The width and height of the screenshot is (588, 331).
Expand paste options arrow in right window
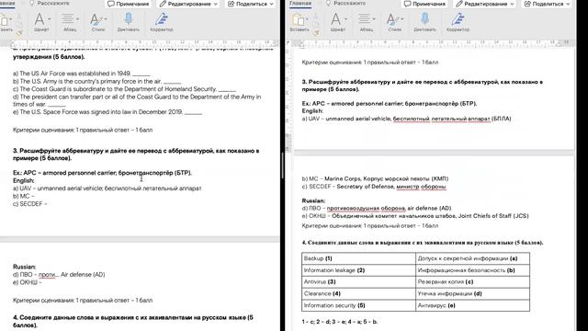(307, 19)
